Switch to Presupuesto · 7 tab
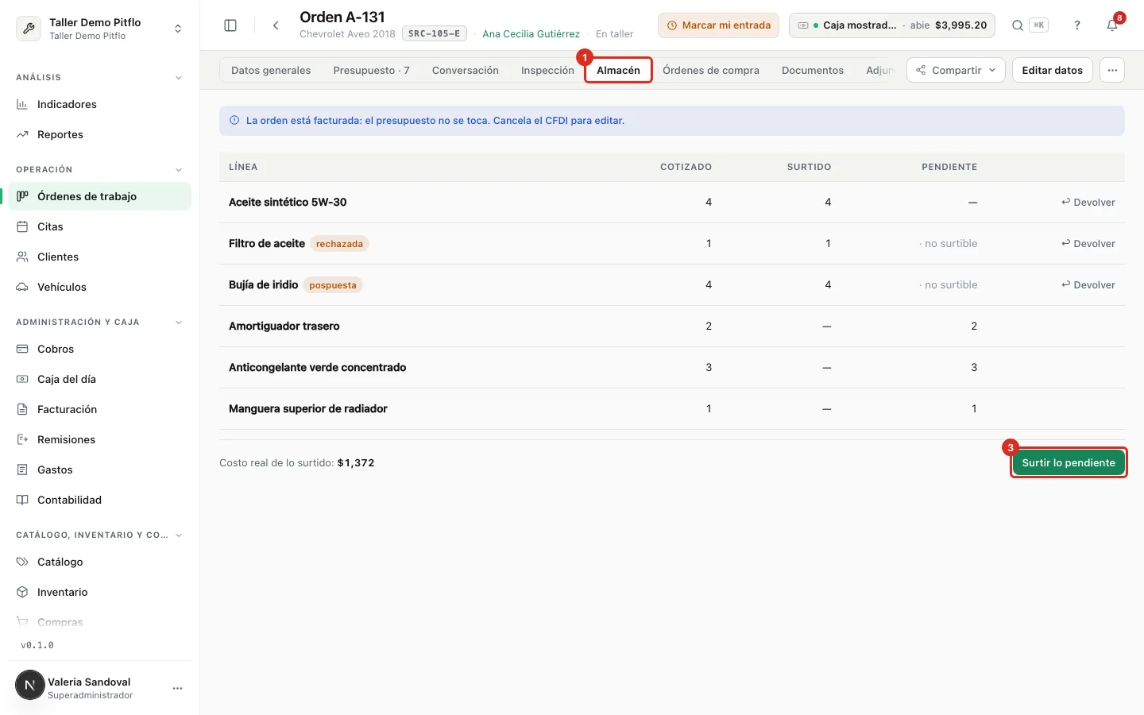The image size is (1144, 715). (x=371, y=70)
